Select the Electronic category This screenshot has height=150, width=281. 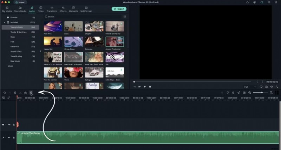pyautogui.click(x=20, y=47)
